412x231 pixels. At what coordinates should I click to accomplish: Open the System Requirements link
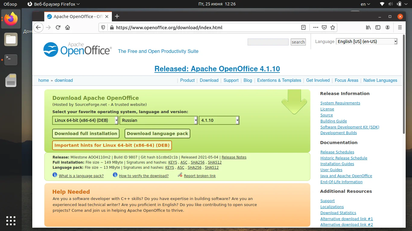coord(340,103)
